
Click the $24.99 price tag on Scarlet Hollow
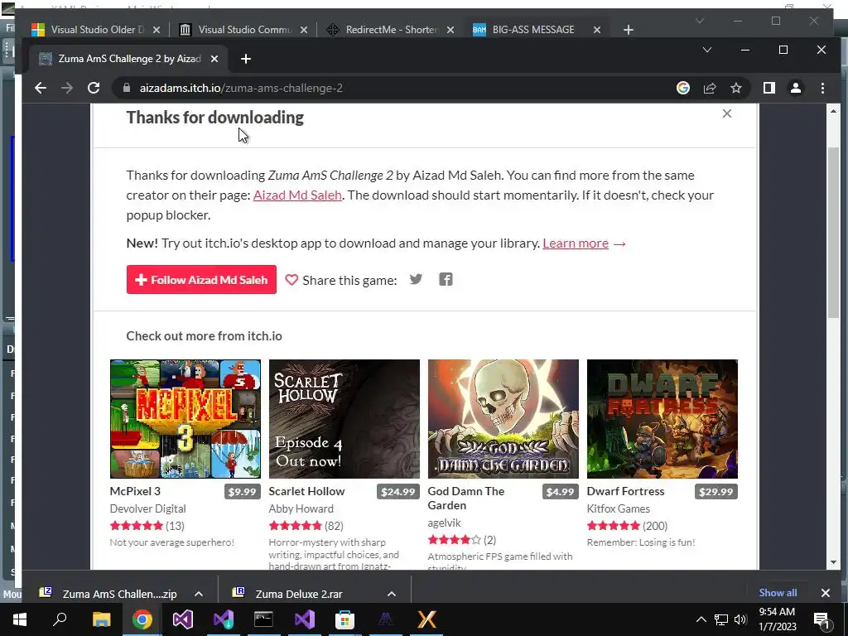coord(398,492)
